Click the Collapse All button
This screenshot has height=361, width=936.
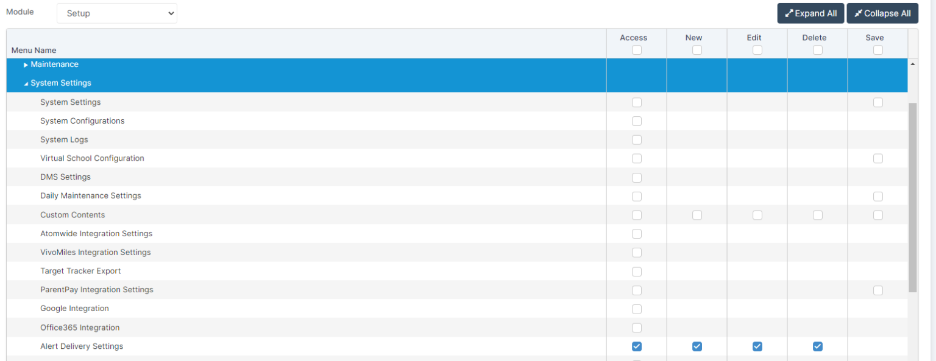pyautogui.click(x=882, y=13)
